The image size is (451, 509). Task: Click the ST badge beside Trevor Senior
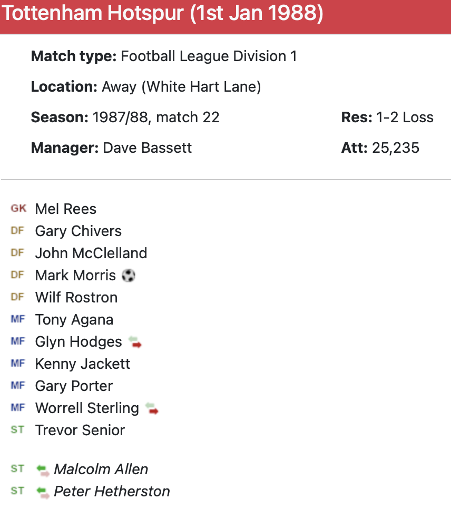[x=17, y=430]
